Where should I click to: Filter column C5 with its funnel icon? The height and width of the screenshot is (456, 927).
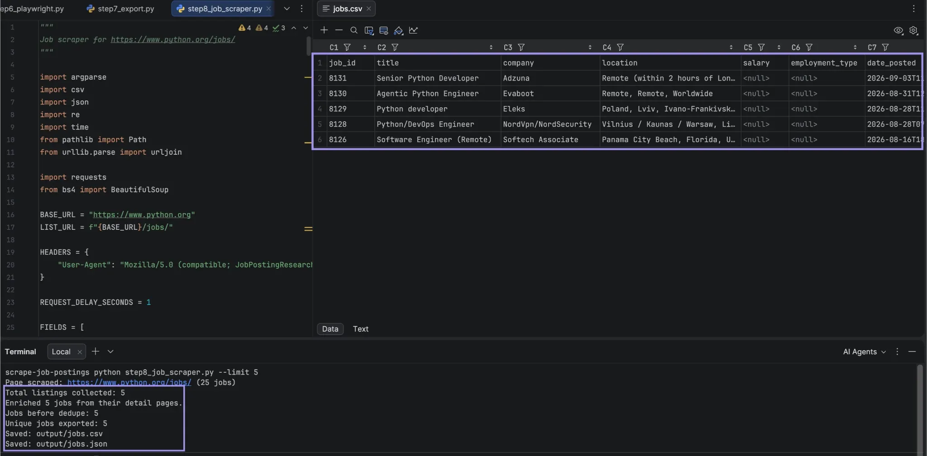coord(761,47)
